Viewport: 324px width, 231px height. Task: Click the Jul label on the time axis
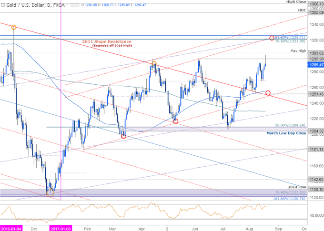pos(223,229)
